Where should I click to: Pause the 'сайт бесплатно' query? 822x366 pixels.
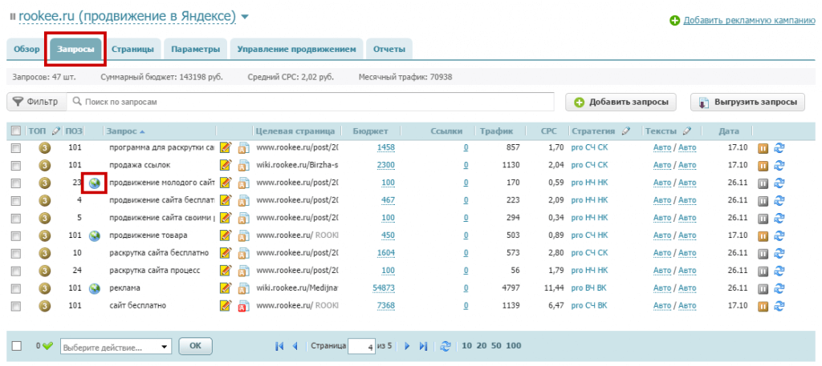pos(763,305)
